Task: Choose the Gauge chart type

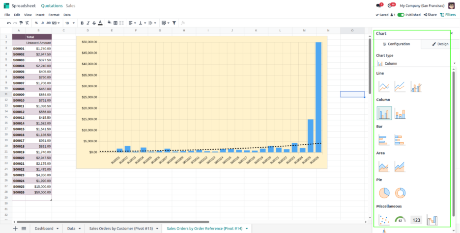Action: (x=400, y=220)
